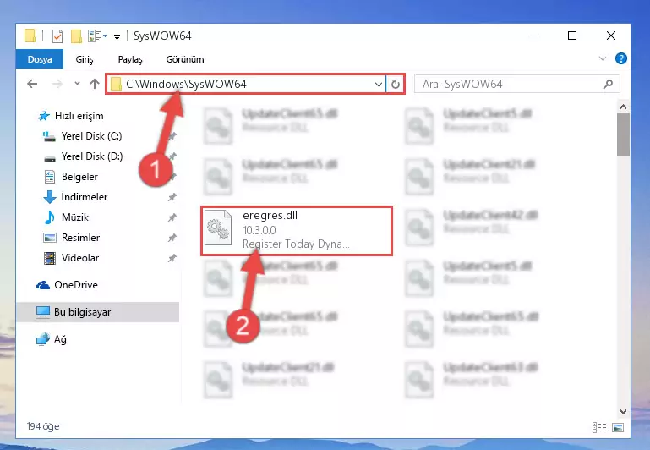Switch to the Giriş tab
The width and height of the screenshot is (650, 450).
[x=85, y=59]
